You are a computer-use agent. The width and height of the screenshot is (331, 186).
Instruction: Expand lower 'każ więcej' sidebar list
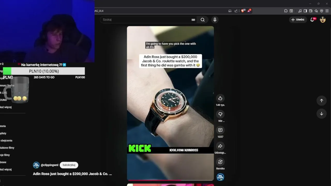[x=6, y=169]
